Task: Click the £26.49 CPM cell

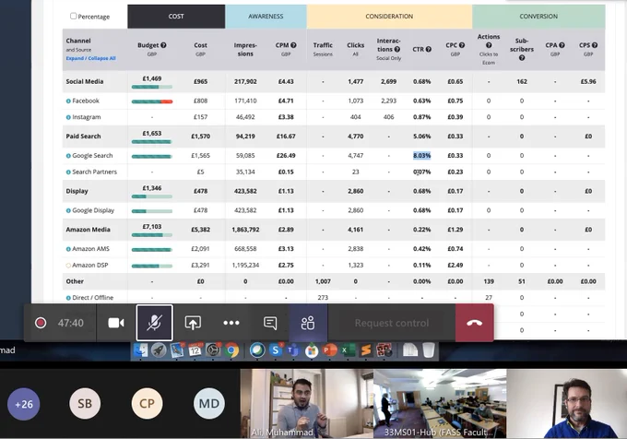Action: tap(286, 156)
